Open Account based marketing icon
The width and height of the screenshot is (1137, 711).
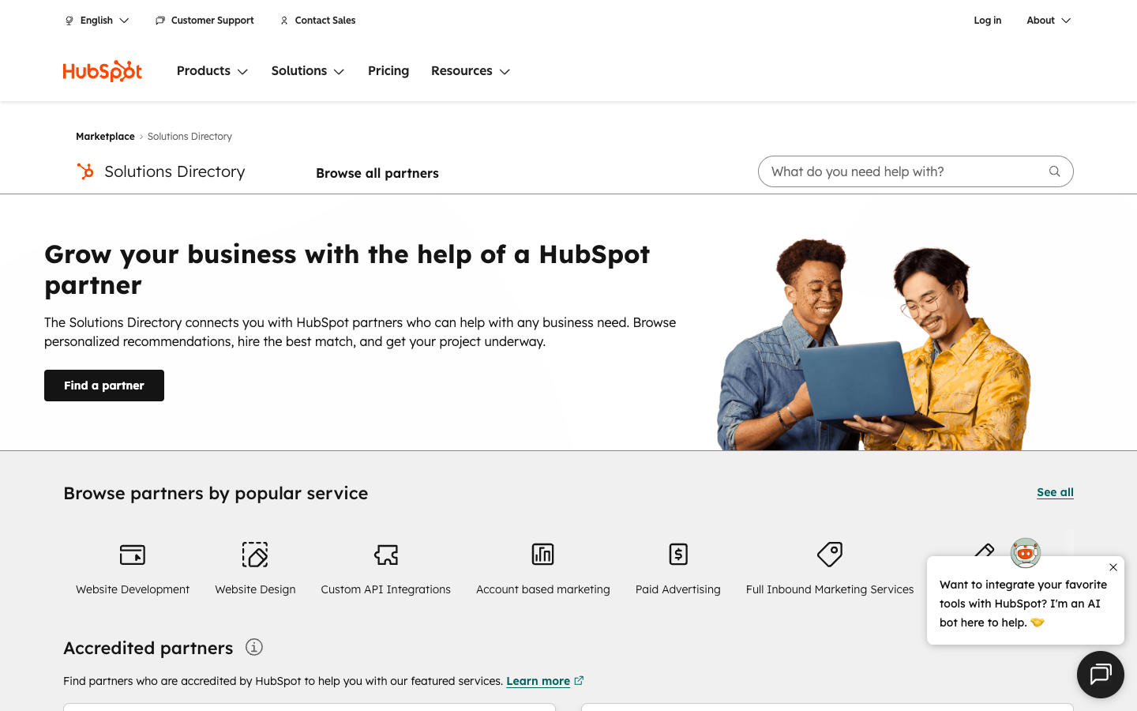click(542, 555)
